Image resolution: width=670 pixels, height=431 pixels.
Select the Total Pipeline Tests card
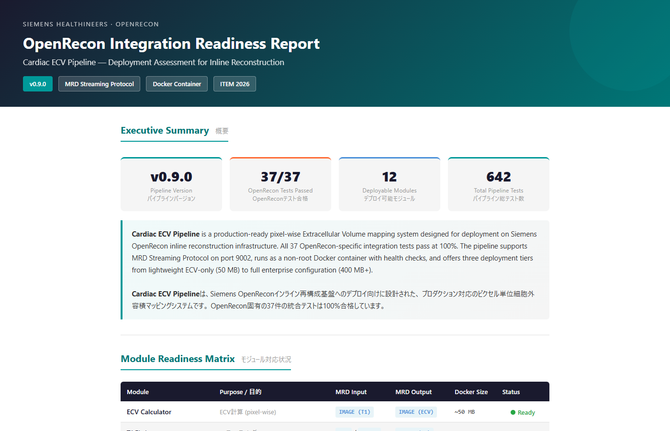pyautogui.click(x=499, y=184)
